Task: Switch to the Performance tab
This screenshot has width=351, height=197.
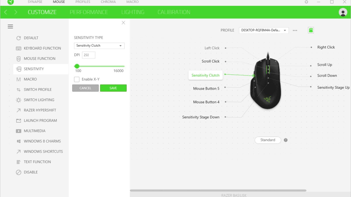Action: pyautogui.click(x=89, y=12)
